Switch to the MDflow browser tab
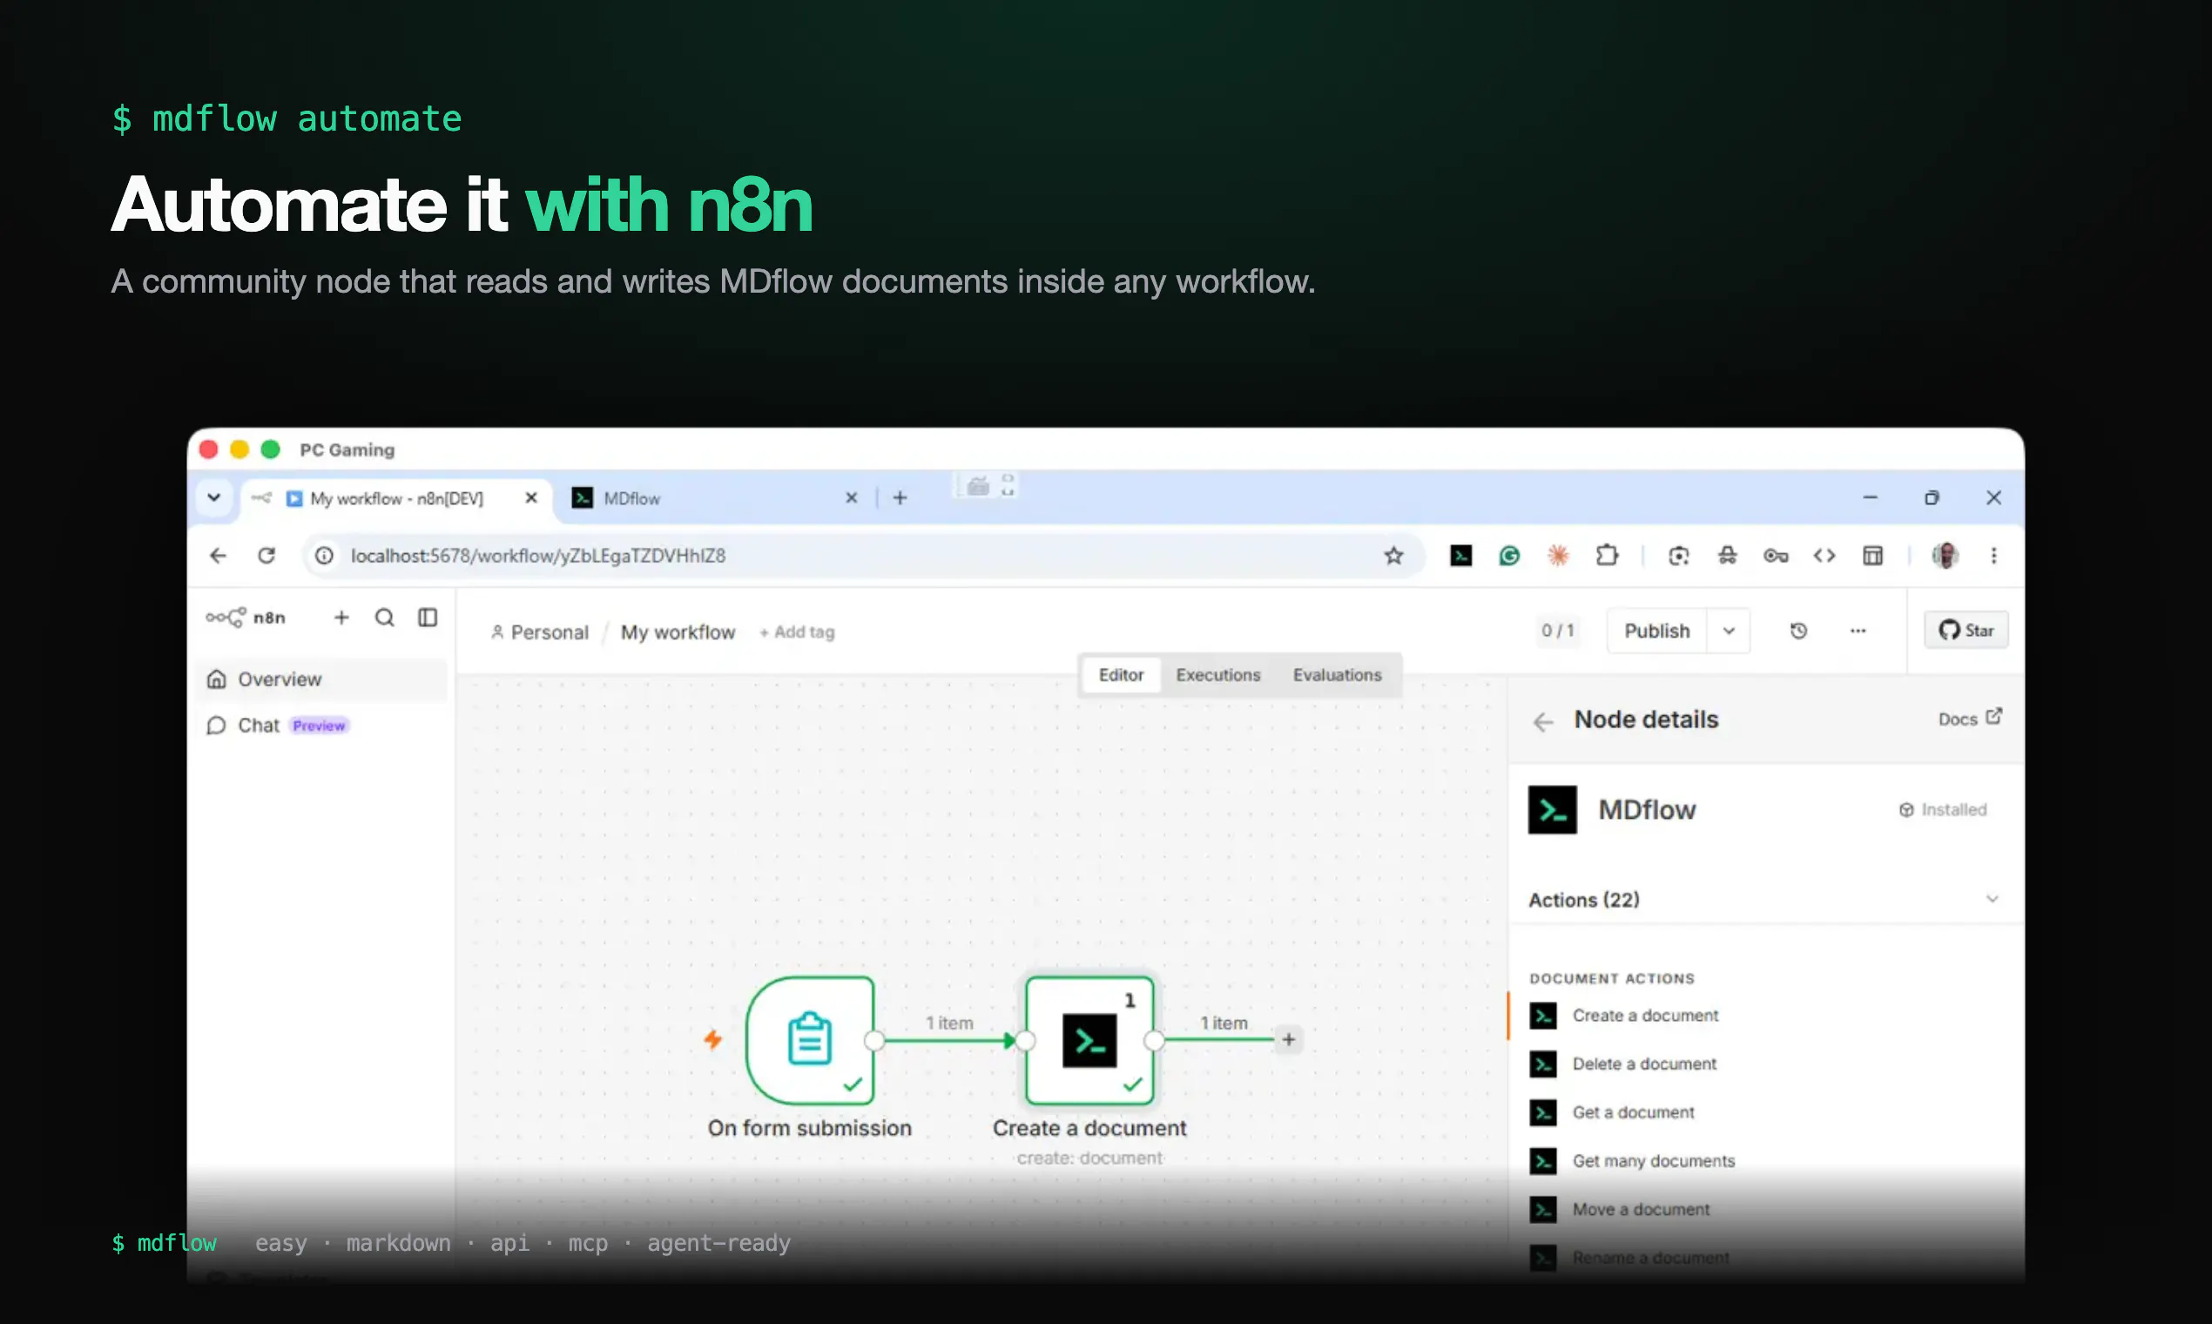2212x1324 pixels. point(713,498)
